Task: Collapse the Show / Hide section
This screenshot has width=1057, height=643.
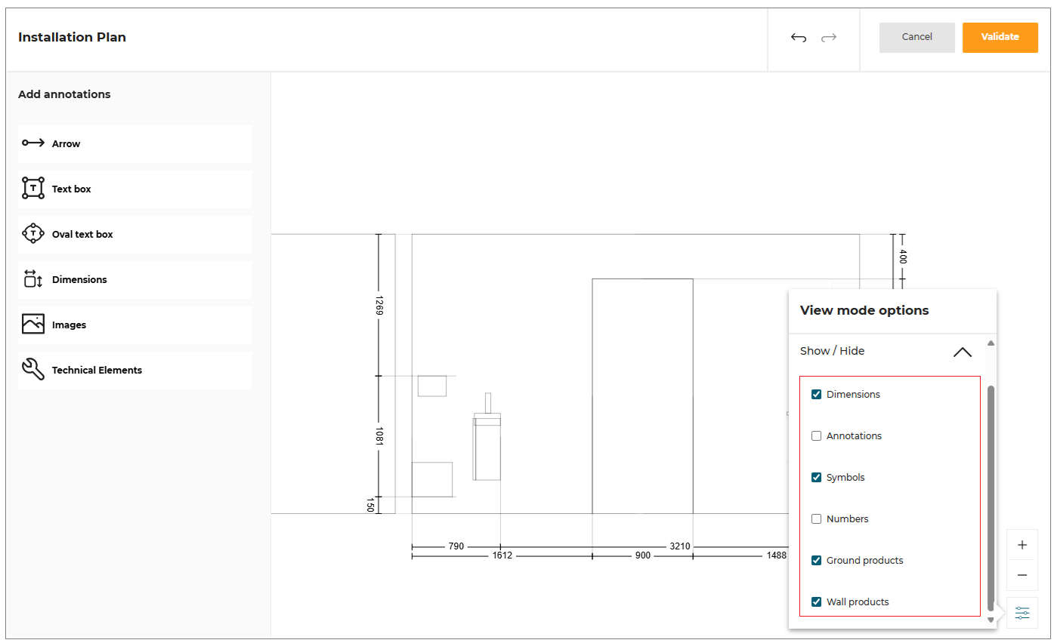Action: tap(962, 352)
